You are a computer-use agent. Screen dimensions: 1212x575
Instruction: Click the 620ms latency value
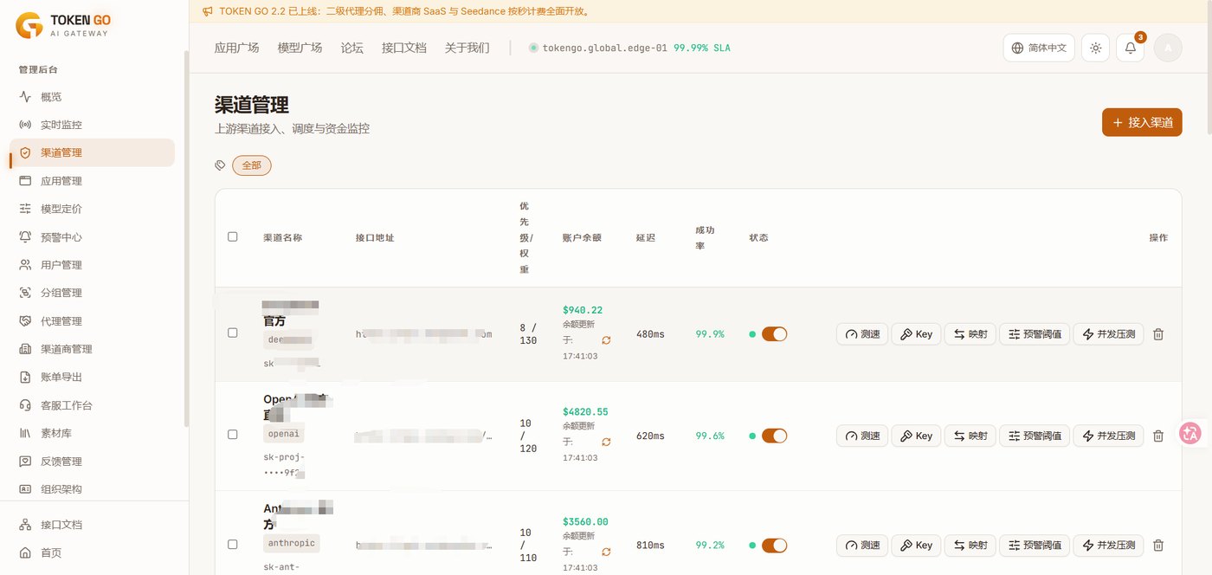coord(650,436)
